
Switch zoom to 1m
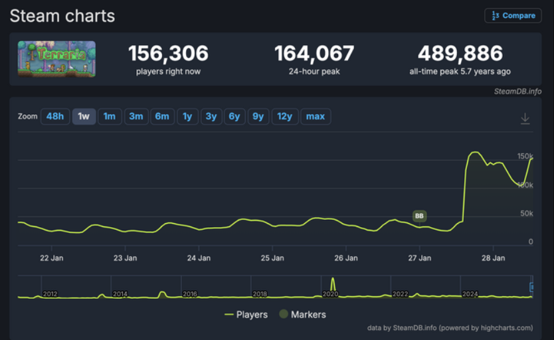pos(110,117)
